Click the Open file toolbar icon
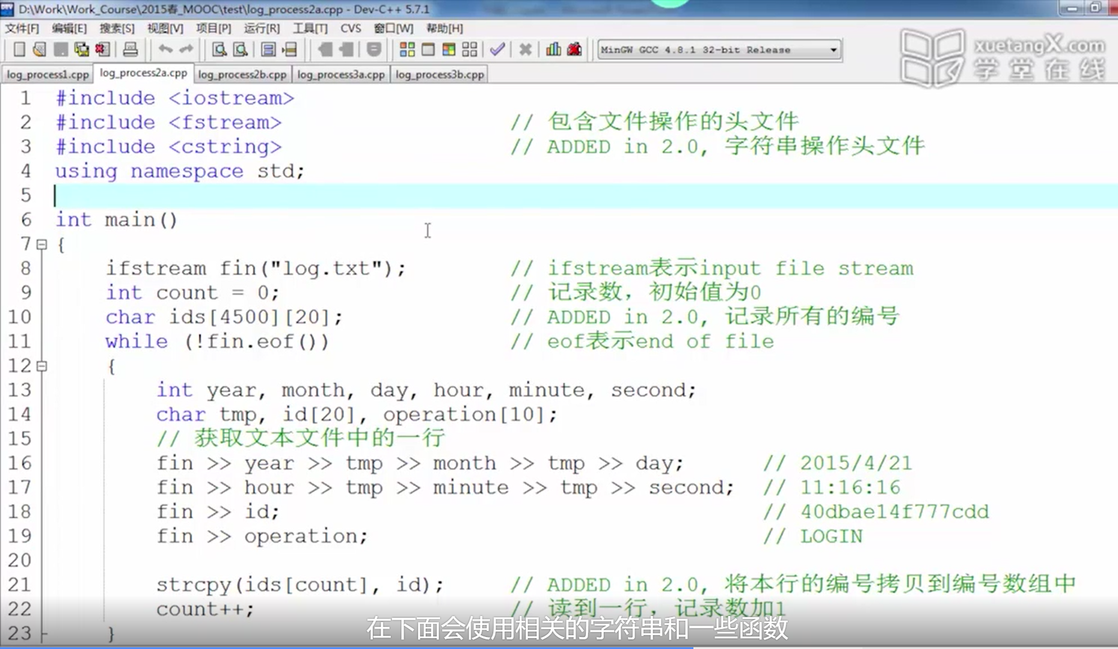 (40, 50)
